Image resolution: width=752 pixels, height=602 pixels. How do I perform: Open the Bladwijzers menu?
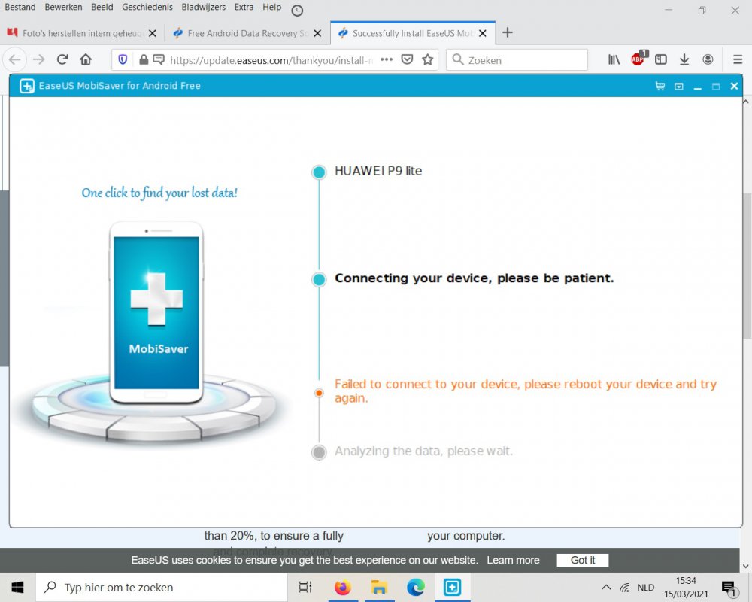(203, 8)
